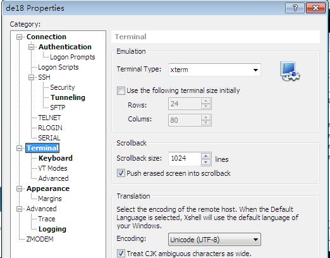The width and height of the screenshot is (330, 258).
Task: Collapse the SSH tree node
Action: pos(31,77)
